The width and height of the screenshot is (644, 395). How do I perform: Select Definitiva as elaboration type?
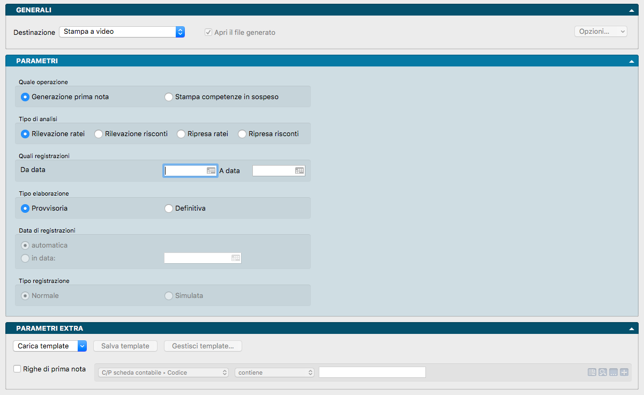click(x=169, y=208)
